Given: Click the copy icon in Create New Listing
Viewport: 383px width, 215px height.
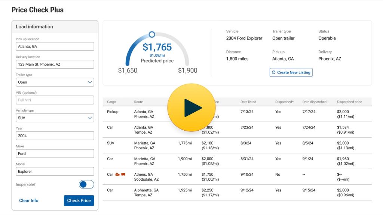Looking at the screenshot, I should coord(274,72).
